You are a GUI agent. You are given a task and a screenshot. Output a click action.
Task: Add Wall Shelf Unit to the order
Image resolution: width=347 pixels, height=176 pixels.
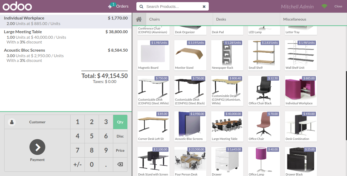(x=301, y=55)
